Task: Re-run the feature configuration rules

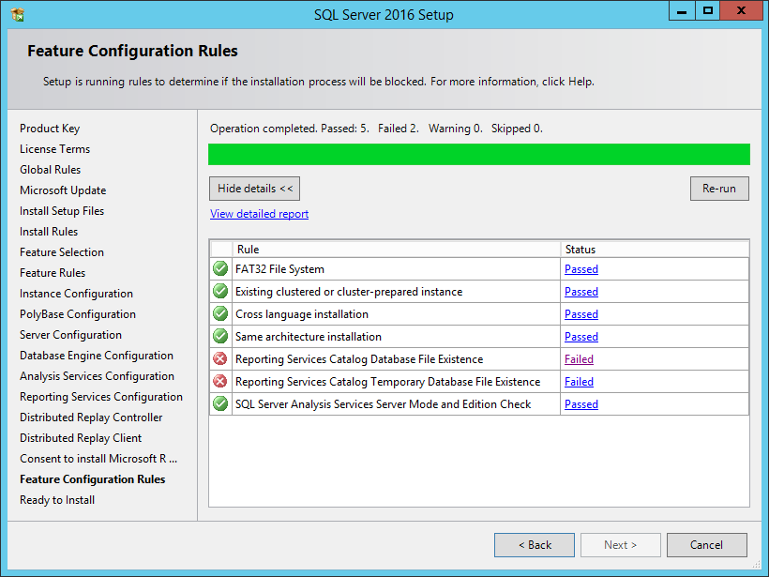Action: [719, 189]
